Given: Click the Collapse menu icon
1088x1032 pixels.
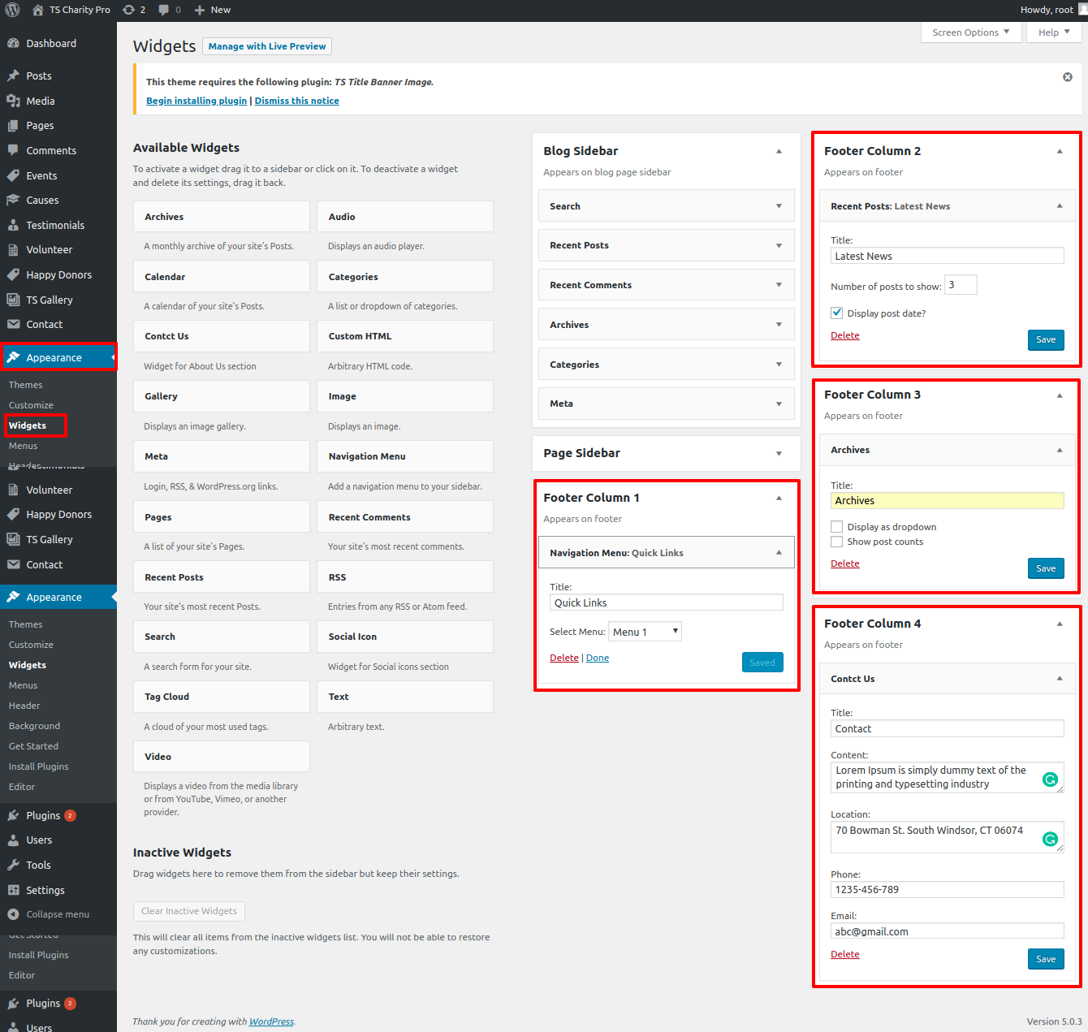Looking at the screenshot, I should click(13, 914).
